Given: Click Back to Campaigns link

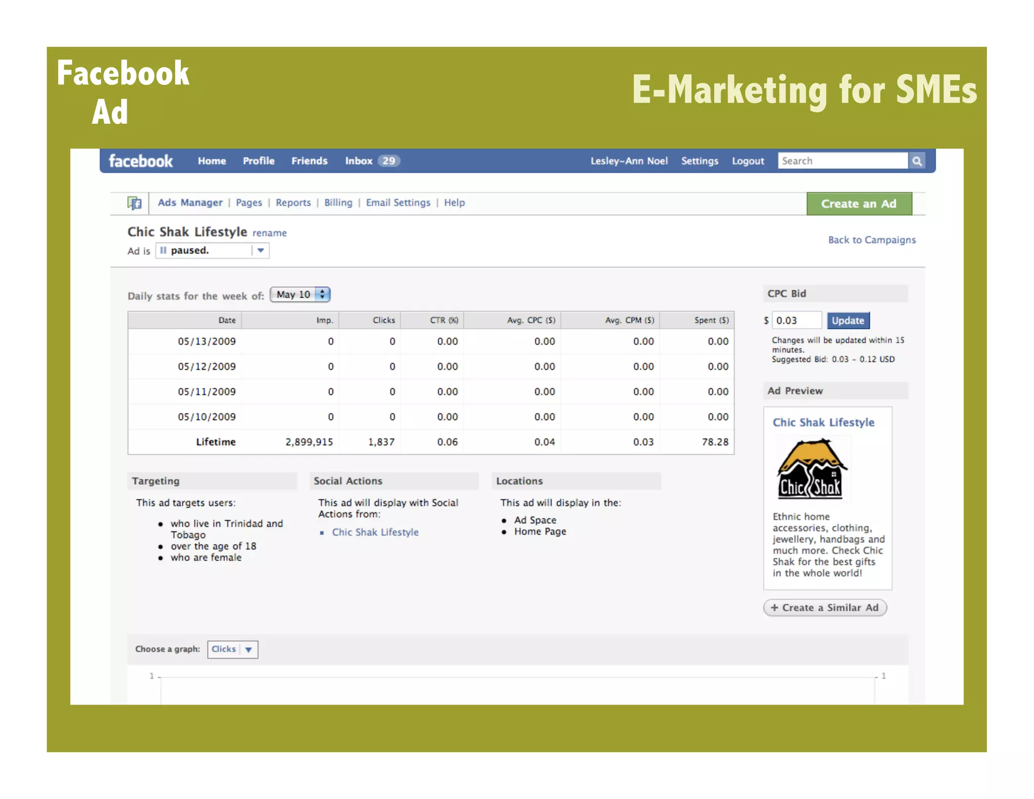Looking at the screenshot, I should pos(871,240).
